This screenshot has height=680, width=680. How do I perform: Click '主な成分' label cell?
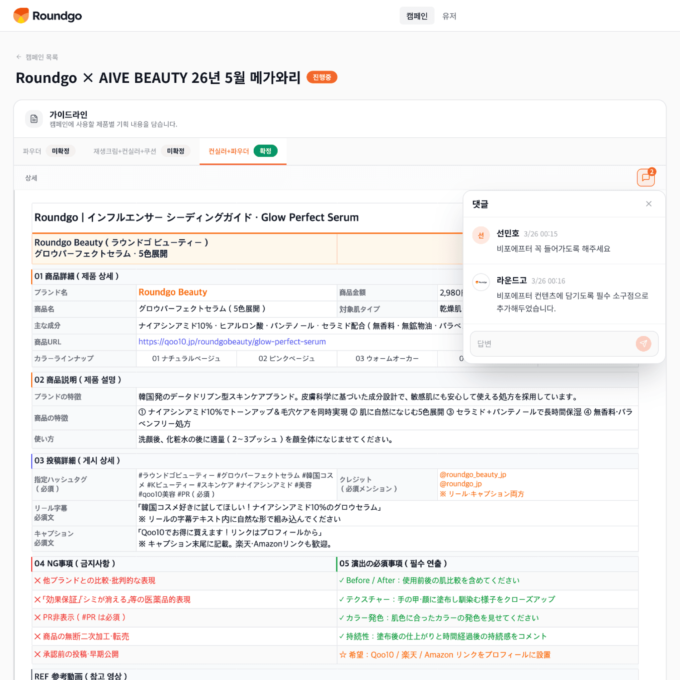[84, 326]
